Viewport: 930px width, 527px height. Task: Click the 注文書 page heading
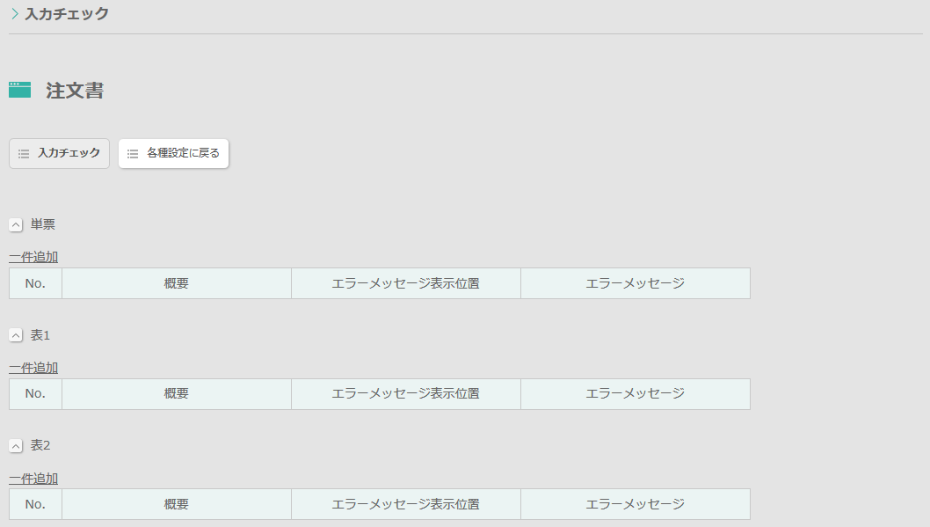[75, 91]
